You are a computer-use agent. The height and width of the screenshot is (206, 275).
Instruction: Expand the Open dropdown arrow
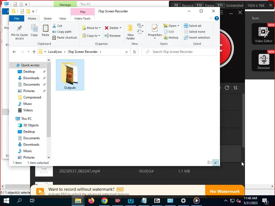(179, 26)
